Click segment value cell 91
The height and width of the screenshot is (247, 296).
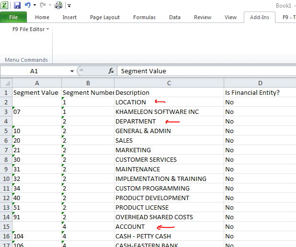tap(37, 217)
